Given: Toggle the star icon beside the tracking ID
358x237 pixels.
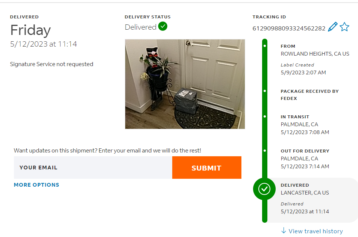Looking at the screenshot, I should (x=344, y=27).
